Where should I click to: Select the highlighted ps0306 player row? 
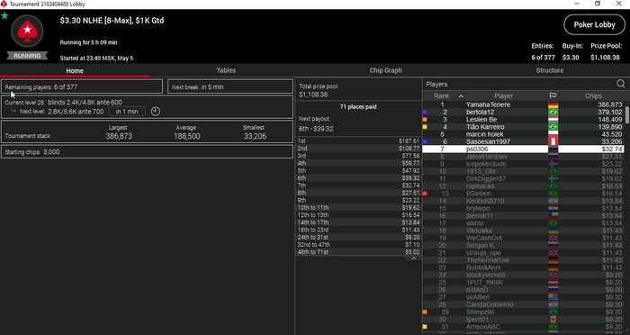(x=523, y=149)
